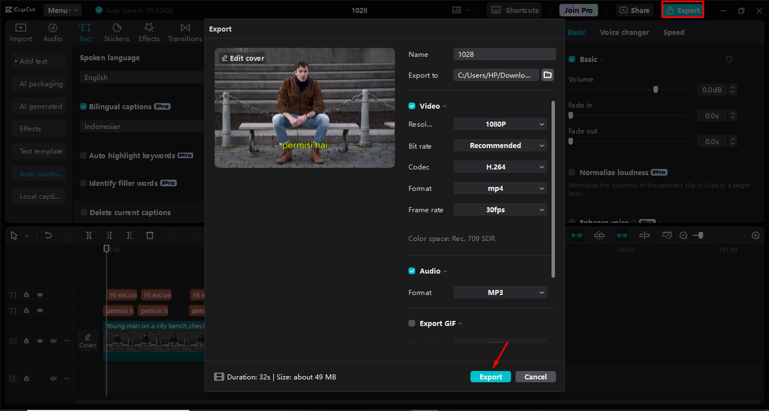The width and height of the screenshot is (769, 411).
Task: Open Codec dropdown showing H.264
Action: click(x=500, y=167)
